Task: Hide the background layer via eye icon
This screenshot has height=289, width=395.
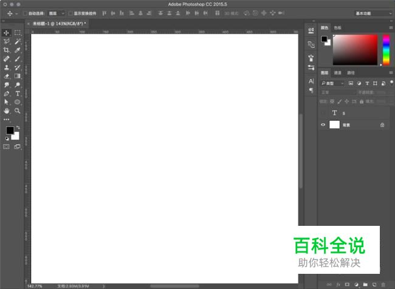Action: (x=323, y=124)
